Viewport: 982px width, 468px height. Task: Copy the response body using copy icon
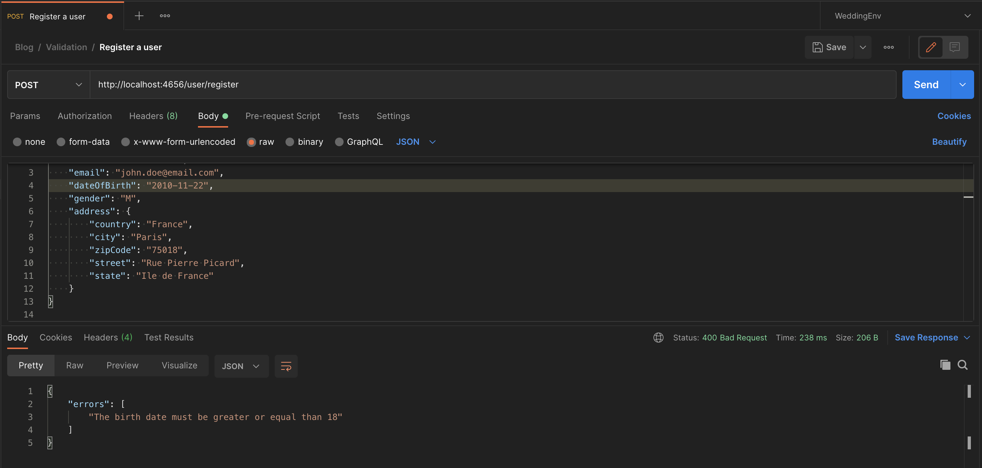(x=945, y=365)
